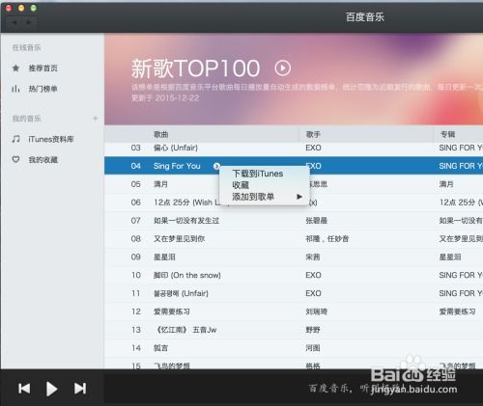Skip to previous track
483x406 pixels.
click(24, 389)
